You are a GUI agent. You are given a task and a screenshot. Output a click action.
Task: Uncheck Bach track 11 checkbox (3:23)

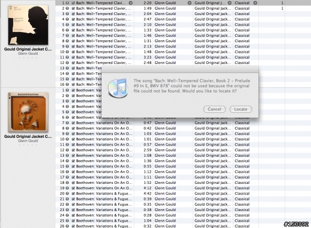[73, 57]
